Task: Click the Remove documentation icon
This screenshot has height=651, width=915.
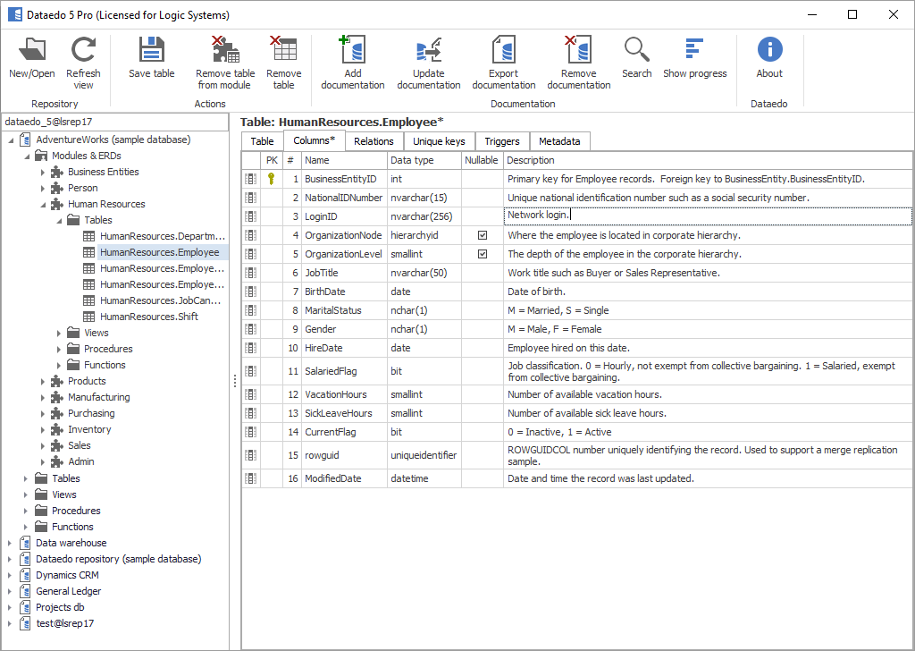Action: 578,49
